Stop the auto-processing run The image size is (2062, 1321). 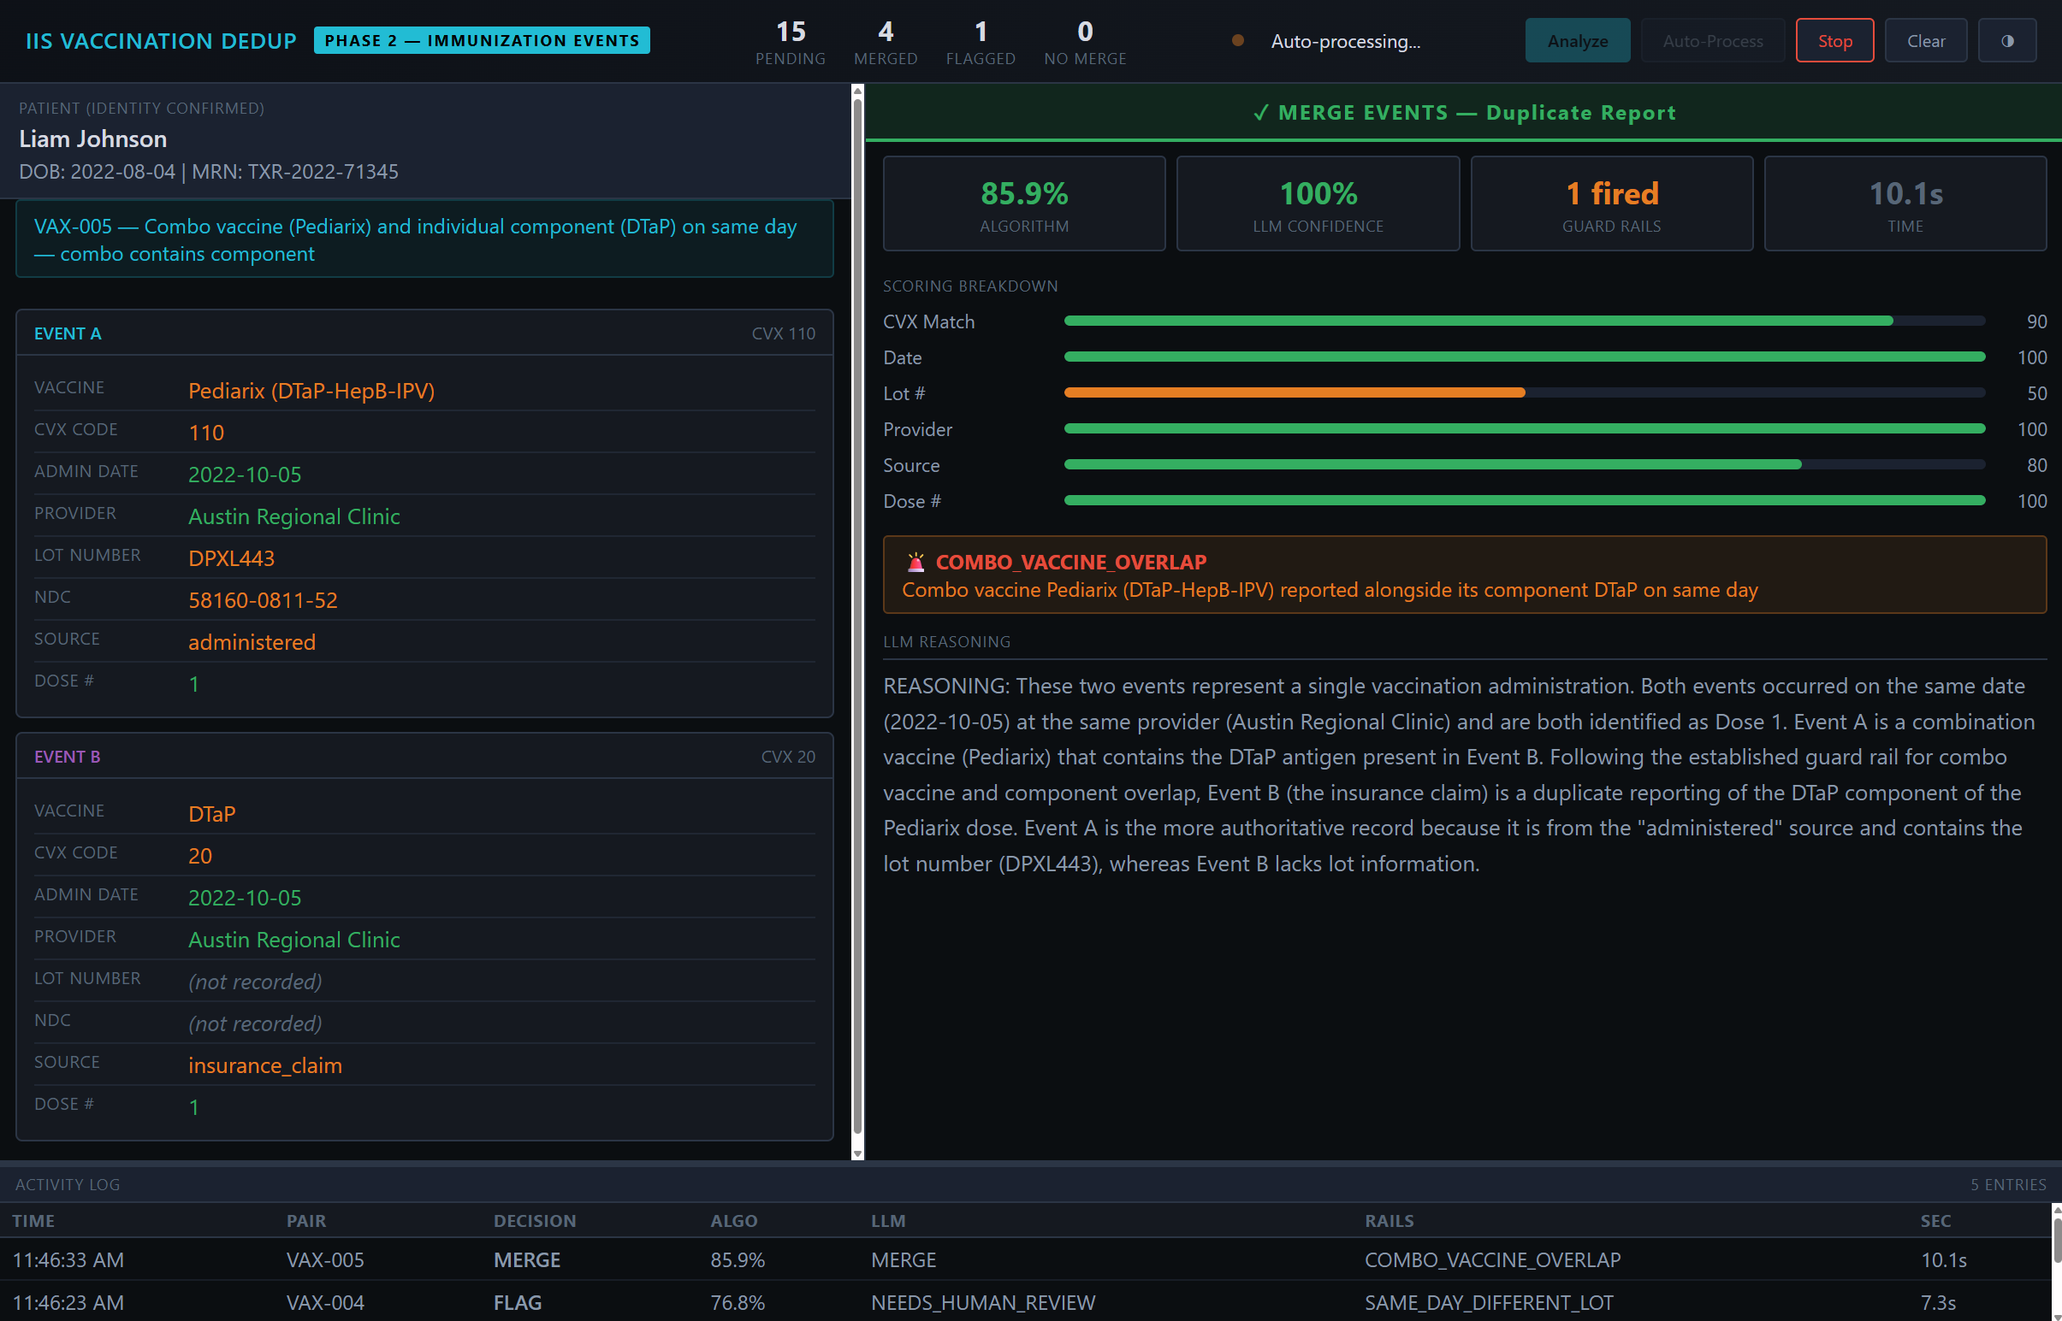tap(1834, 39)
